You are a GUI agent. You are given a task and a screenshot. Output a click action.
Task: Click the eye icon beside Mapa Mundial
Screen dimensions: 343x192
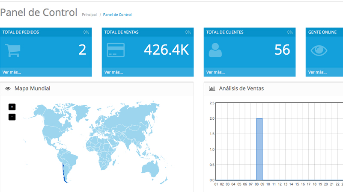click(x=8, y=89)
